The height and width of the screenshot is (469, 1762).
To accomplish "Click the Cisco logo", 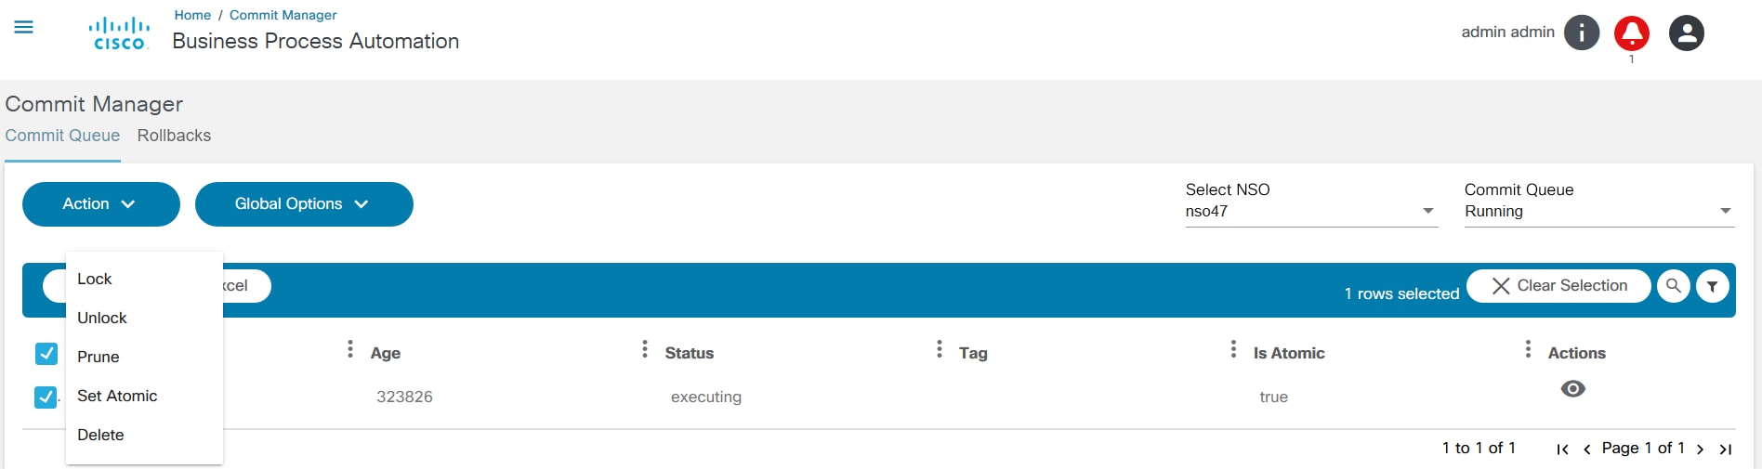I will pyautogui.click(x=120, y=33).
